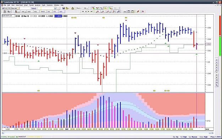Step back one bar
The image size is (222, 139).
(86, 11)
